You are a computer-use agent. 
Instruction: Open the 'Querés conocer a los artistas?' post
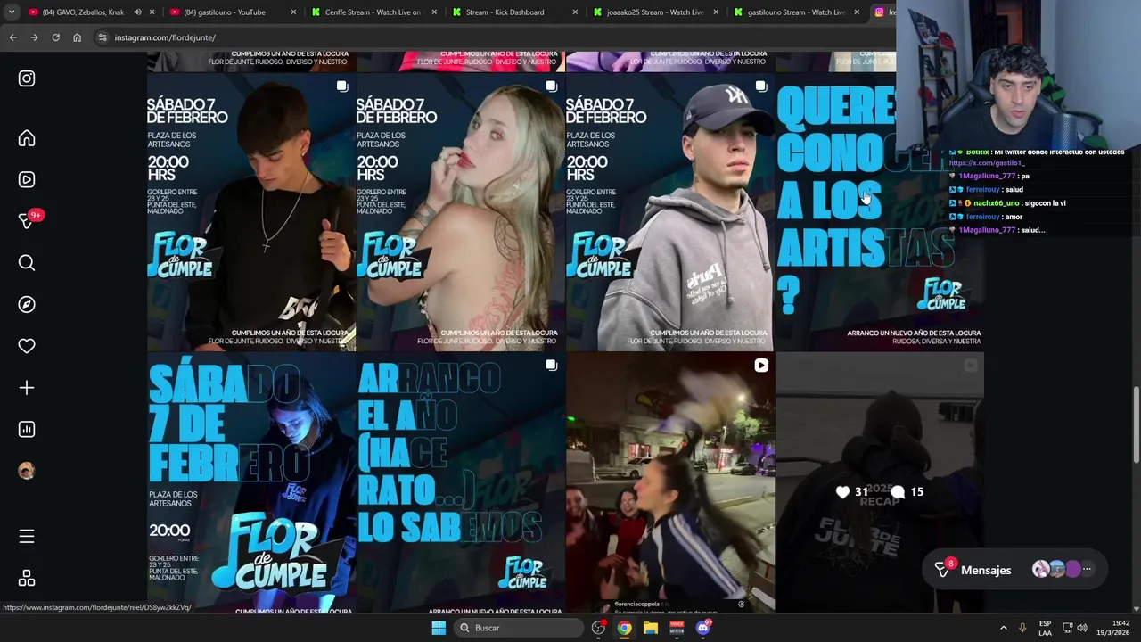[x=880, y=212]
